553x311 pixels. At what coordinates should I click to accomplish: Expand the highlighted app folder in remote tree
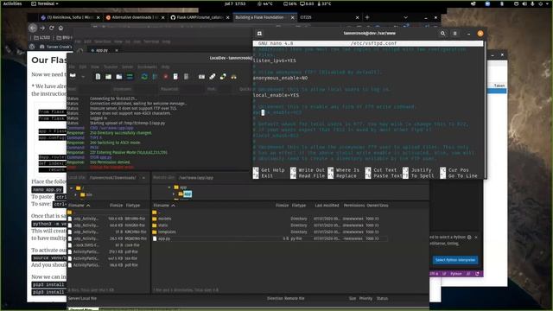point(174,194)
